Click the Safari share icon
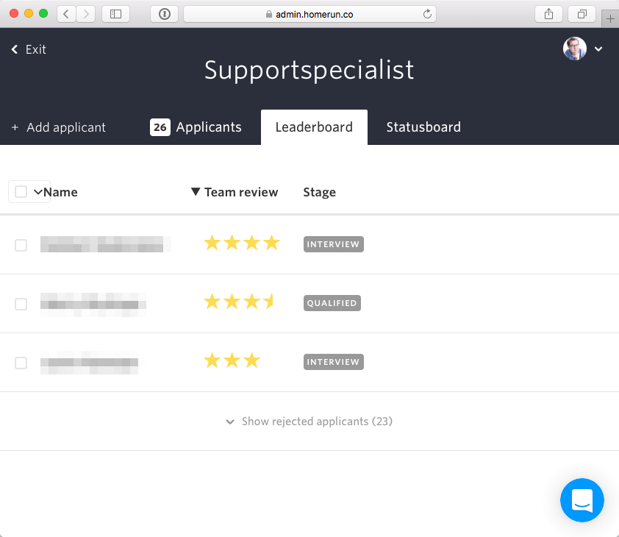The width and height of the screenshot is (619, 537). click(548, 14)
